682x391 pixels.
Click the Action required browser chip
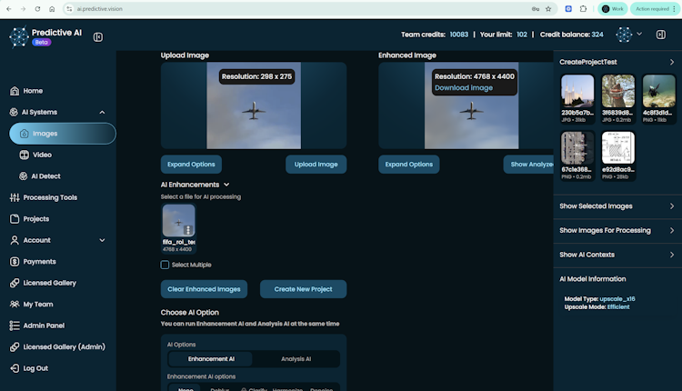(x=655, y=9)
